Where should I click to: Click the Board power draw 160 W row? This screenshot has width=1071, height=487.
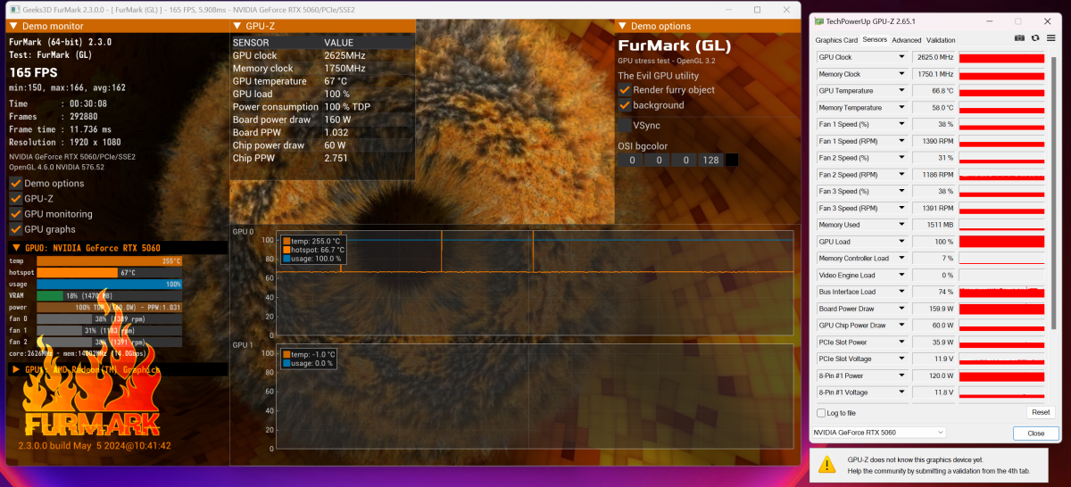click(x=323, y=120)
